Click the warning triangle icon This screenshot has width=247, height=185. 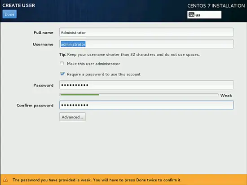pyautogui.click(x=5, y=180)
